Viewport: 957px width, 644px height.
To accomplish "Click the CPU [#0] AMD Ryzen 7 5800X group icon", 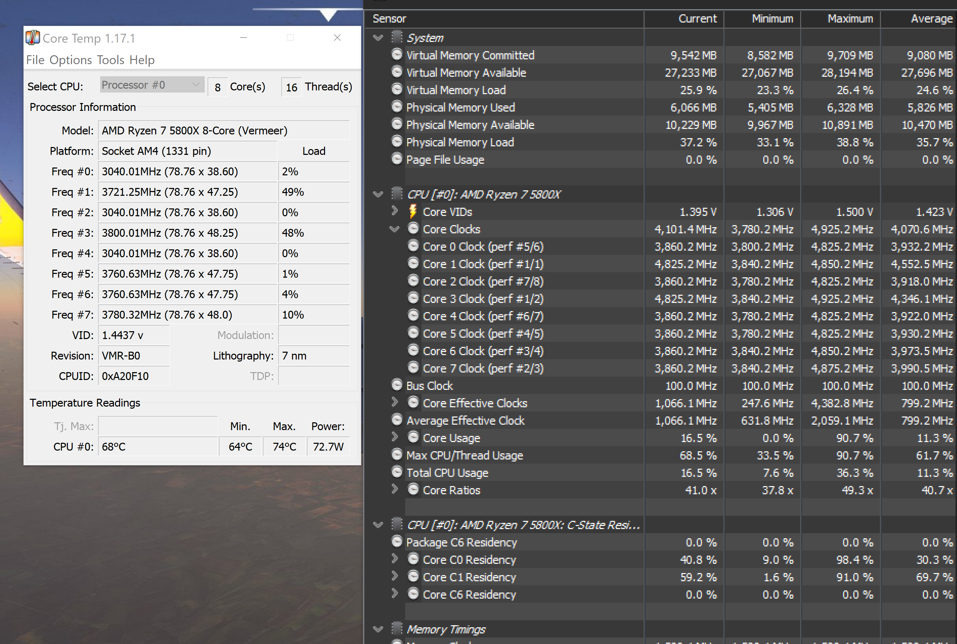I will coord(397,193).
